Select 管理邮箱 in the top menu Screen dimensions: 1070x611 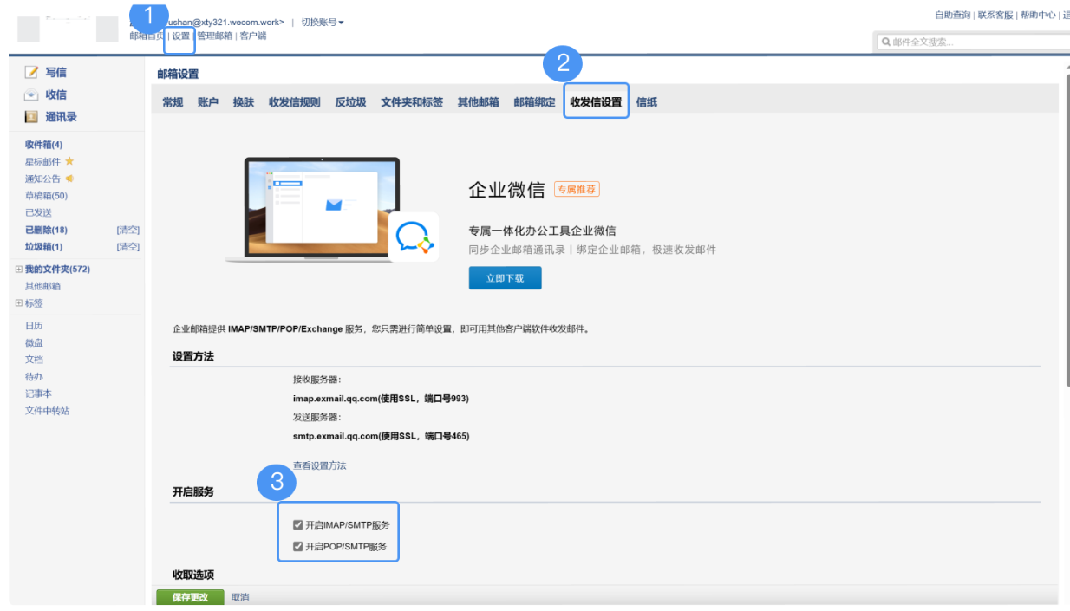[213, 36]
